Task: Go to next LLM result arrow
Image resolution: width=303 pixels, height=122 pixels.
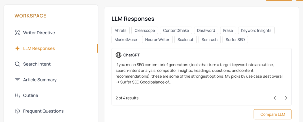Action: [286, 98]
